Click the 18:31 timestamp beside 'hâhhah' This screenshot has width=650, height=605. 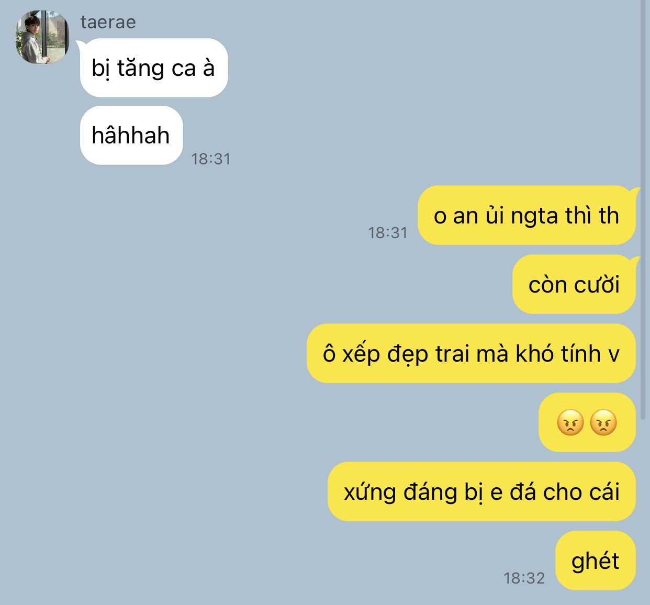pos(211,159)
